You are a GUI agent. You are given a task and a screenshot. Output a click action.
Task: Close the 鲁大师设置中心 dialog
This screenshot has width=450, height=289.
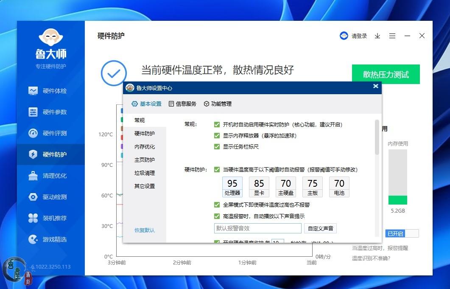[376, 86]
